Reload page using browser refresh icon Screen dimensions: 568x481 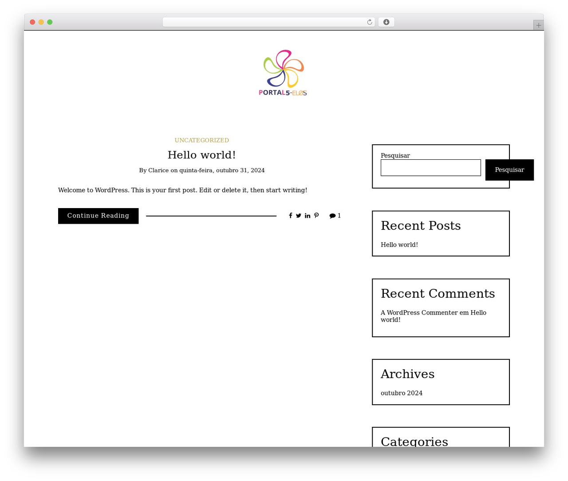[x=370, y=22]
